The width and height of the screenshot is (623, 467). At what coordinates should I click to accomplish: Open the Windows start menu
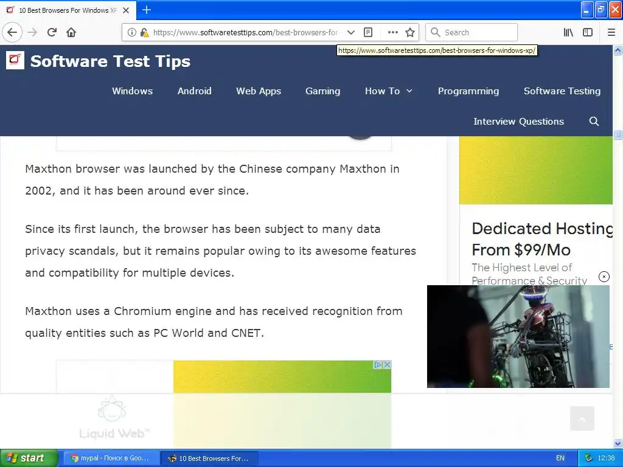point(29,458)
